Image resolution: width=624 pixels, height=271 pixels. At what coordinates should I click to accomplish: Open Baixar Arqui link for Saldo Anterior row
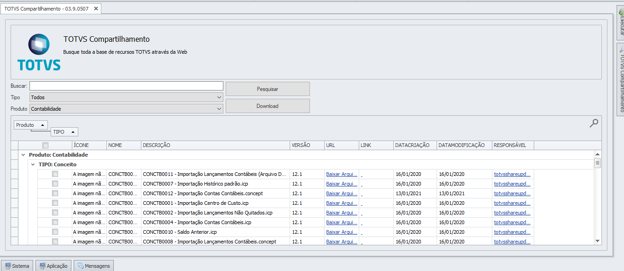[x=342, y=232]
